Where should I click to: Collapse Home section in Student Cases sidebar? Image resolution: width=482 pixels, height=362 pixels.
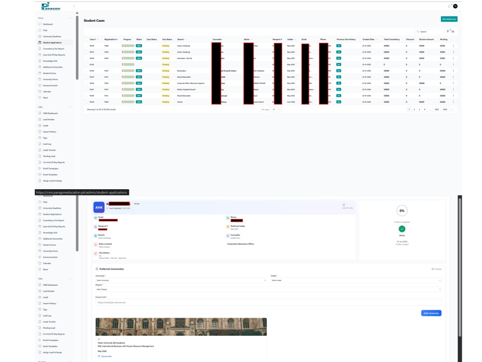point(70,18)
